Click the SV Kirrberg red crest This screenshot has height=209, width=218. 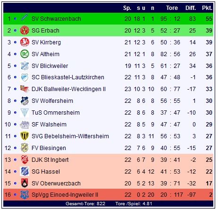pyautogui.click(x=25, y=42)
